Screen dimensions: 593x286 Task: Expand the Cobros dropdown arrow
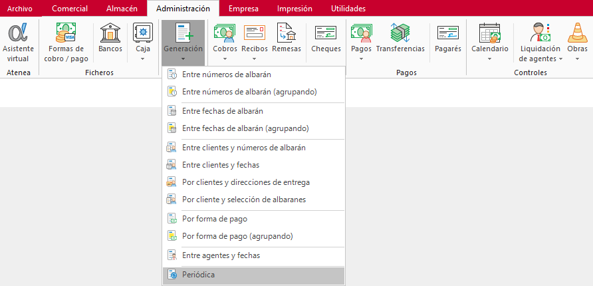[225, 59]
